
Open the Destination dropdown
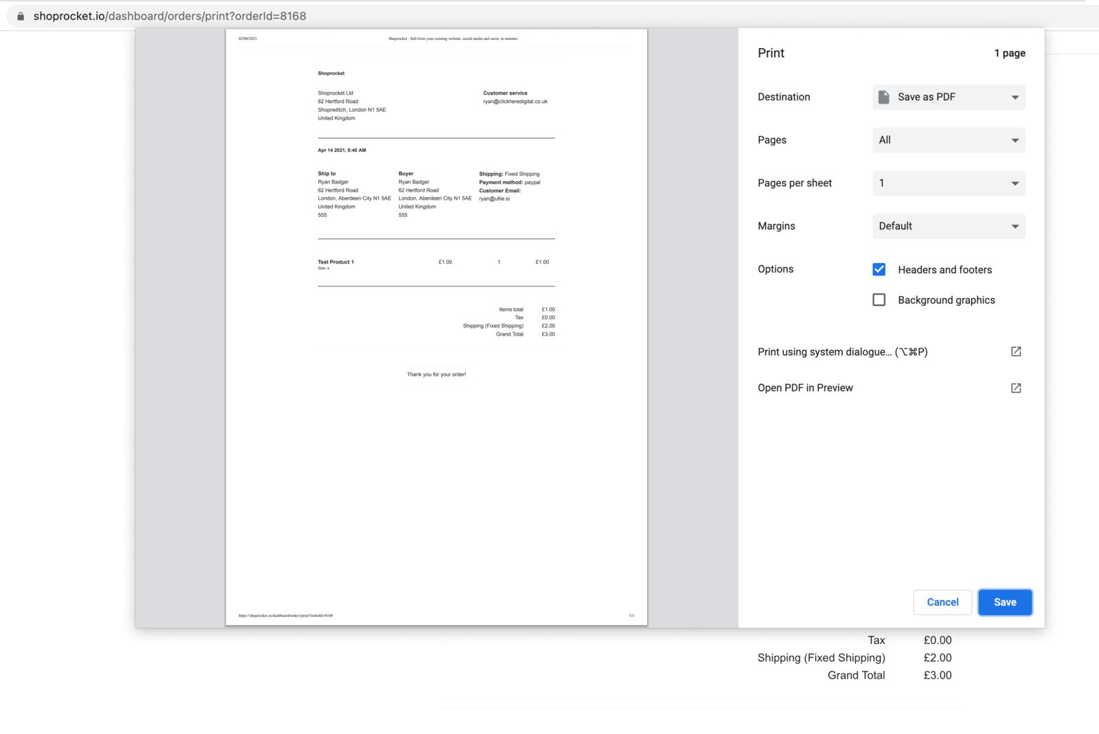pyautogui.click(x=948, y=97)
